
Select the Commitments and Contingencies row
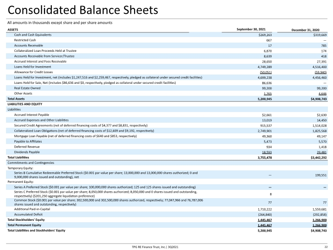[167, 163]
